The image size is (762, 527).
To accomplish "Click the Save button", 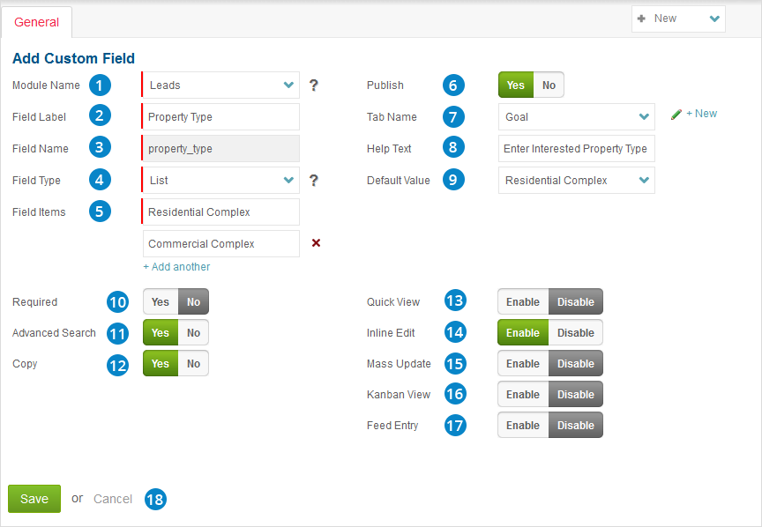I will point(34,499).
